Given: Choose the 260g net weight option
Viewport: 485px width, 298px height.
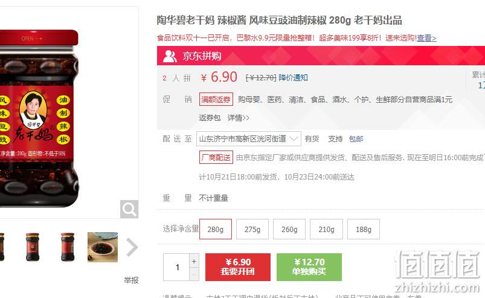Looking at the screenshot, I should (x=289, y=229).
